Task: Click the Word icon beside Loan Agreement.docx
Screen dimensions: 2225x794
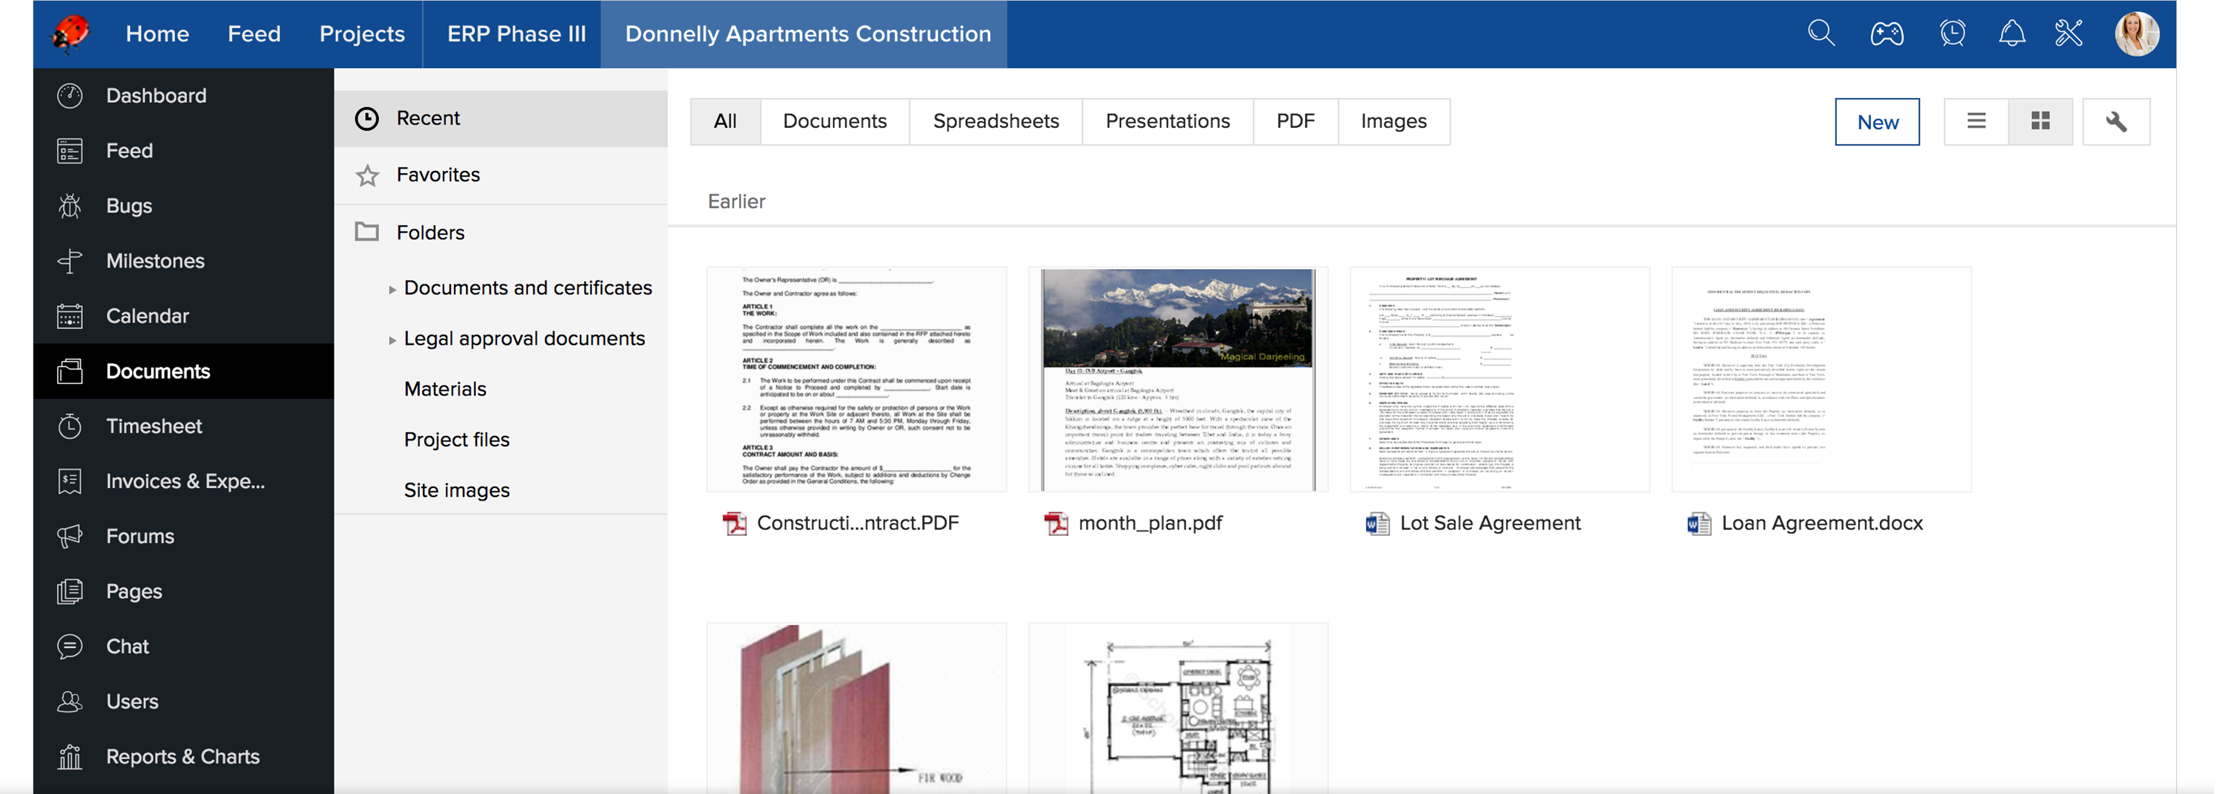Action: 1699,524
